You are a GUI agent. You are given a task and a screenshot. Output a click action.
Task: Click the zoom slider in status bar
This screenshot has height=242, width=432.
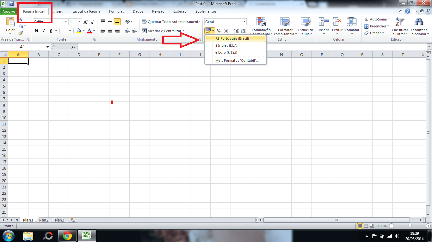(x=410, y=226)
